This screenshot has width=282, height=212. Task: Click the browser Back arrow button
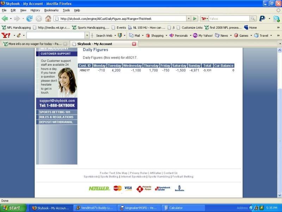5,19
